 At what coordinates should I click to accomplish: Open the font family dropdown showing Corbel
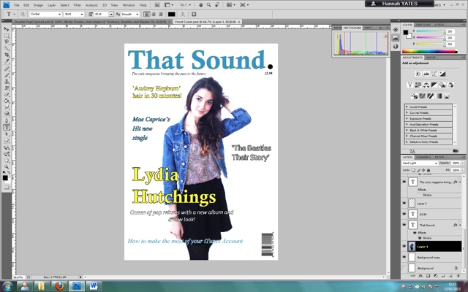(x=45, y=14)
